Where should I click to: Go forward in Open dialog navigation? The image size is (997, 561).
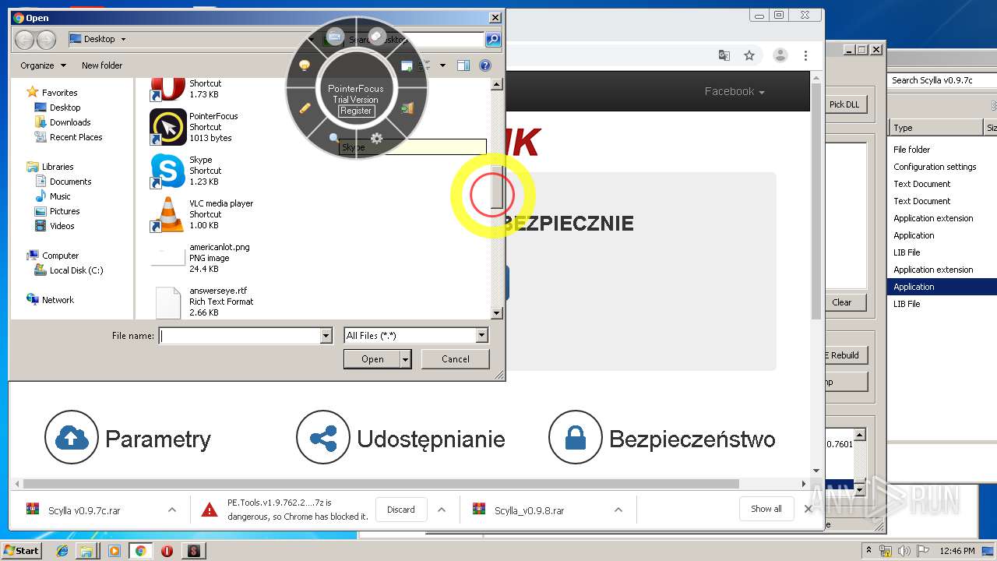46,39
